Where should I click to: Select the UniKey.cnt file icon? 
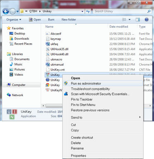click(48, 70)
